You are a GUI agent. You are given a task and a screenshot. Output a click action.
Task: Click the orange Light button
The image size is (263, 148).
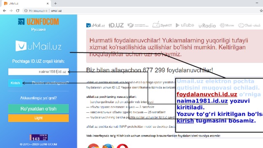point(38,118)
